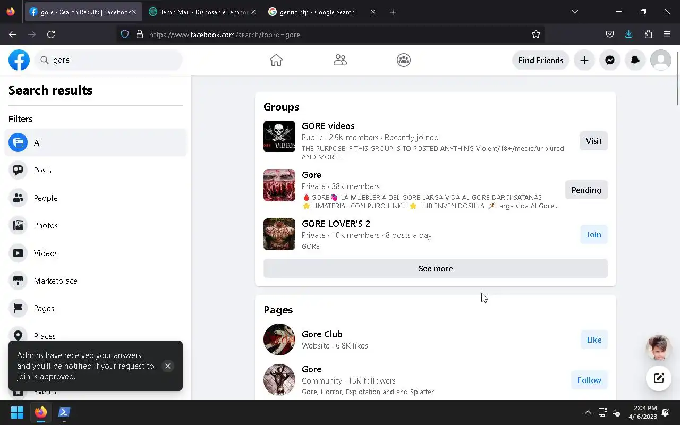Image resolution: width=680 pixels, height=425 pixels.
Task: Go back with the browser back arrow
Action: point(13,35)
